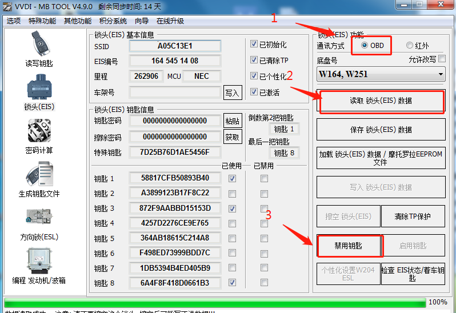
Task: Click 钥匙 5 value 364AB18615C214A8
Action: coord(175,238)
